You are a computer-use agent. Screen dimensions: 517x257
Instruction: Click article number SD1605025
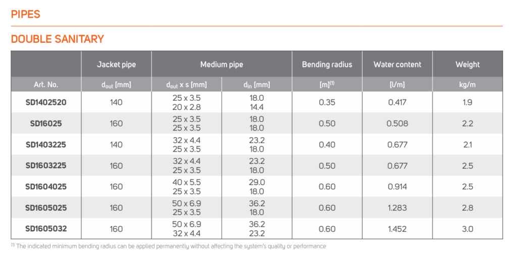(x=46, y=208)
